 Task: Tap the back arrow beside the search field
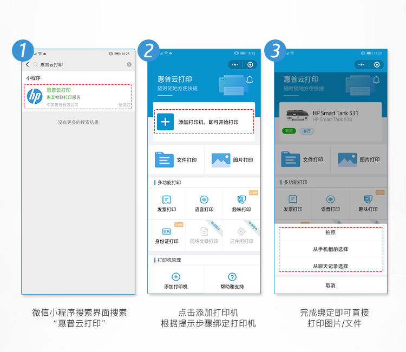[28, 64]
